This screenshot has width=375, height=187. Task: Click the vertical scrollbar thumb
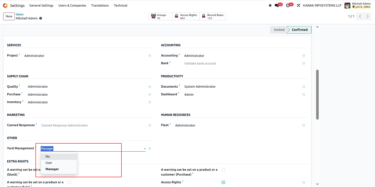coord(317,94)
